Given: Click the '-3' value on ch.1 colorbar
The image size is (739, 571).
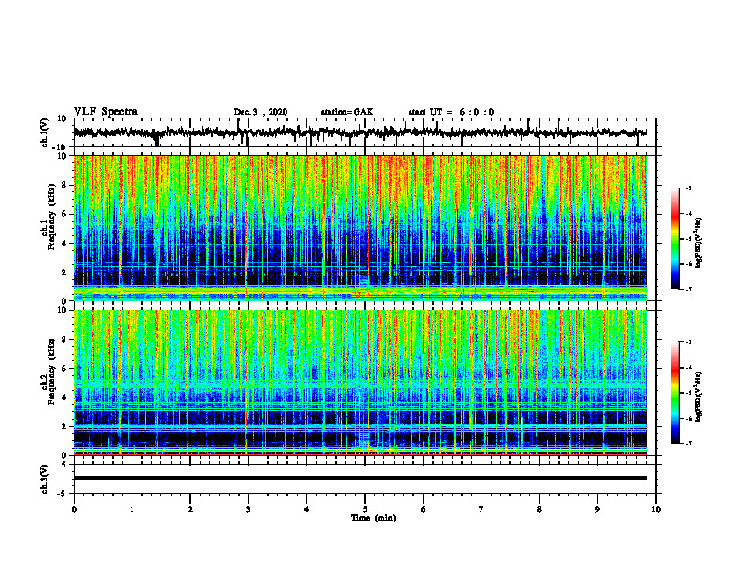Looking at the screenshot, I should 688,188.
